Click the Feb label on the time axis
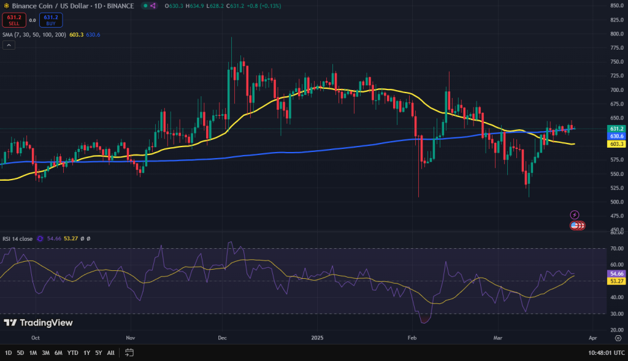This screenshot has width=628, height=361. click(x=412, y=338)
